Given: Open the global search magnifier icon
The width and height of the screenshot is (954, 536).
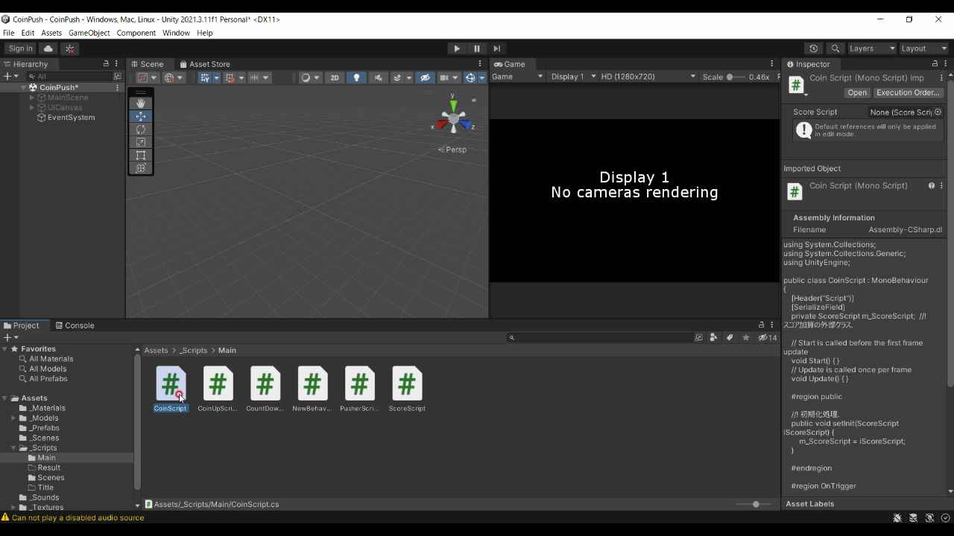Looking at the screenshot, I should pyautogui.click(x=835, y=48).
